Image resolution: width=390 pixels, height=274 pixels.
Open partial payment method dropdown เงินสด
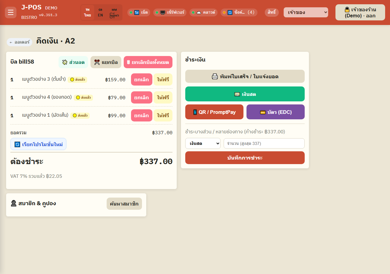point(203,143)
